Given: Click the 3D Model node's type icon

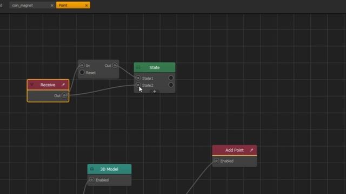Looking at the screenshot, I should click(92, 169).
